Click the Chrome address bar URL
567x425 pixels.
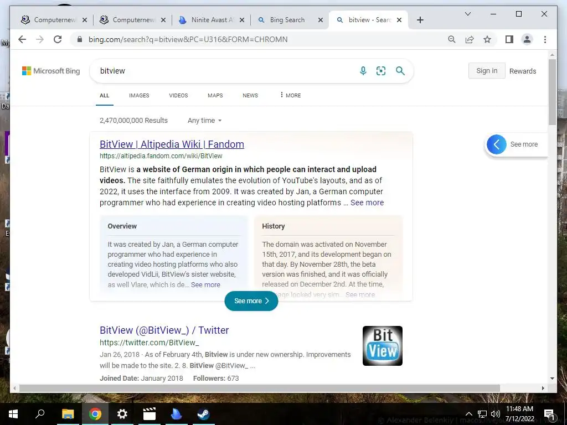click(x=188, y=39)
